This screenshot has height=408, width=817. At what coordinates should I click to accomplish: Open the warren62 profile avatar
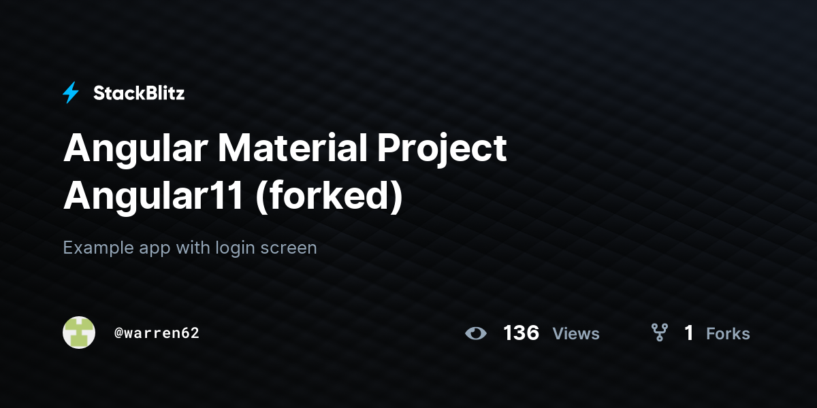pos(79,333)
